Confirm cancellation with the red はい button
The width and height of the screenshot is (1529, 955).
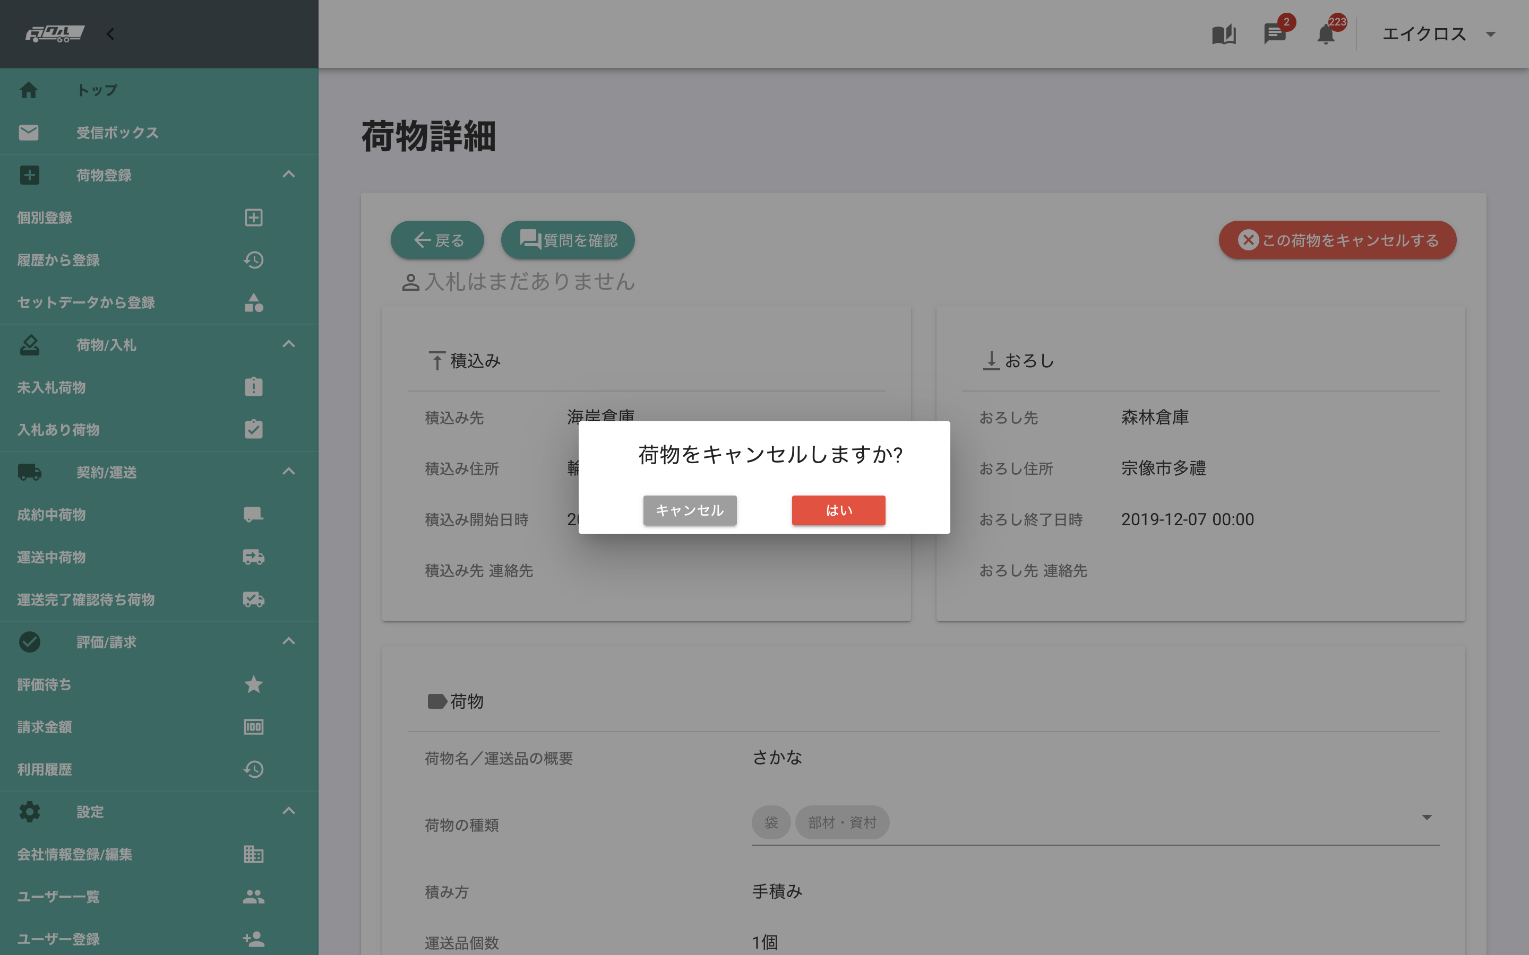(x=838, y=510)
